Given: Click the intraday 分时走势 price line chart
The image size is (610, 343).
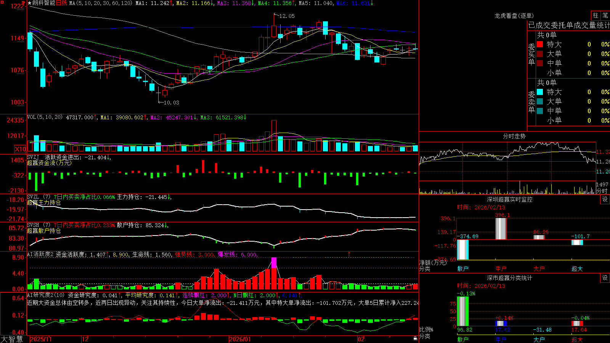Looking at the screenshot, I should [507, 161].
